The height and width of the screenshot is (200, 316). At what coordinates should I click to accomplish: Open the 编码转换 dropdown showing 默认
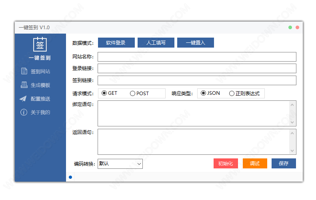pos(120,164)
